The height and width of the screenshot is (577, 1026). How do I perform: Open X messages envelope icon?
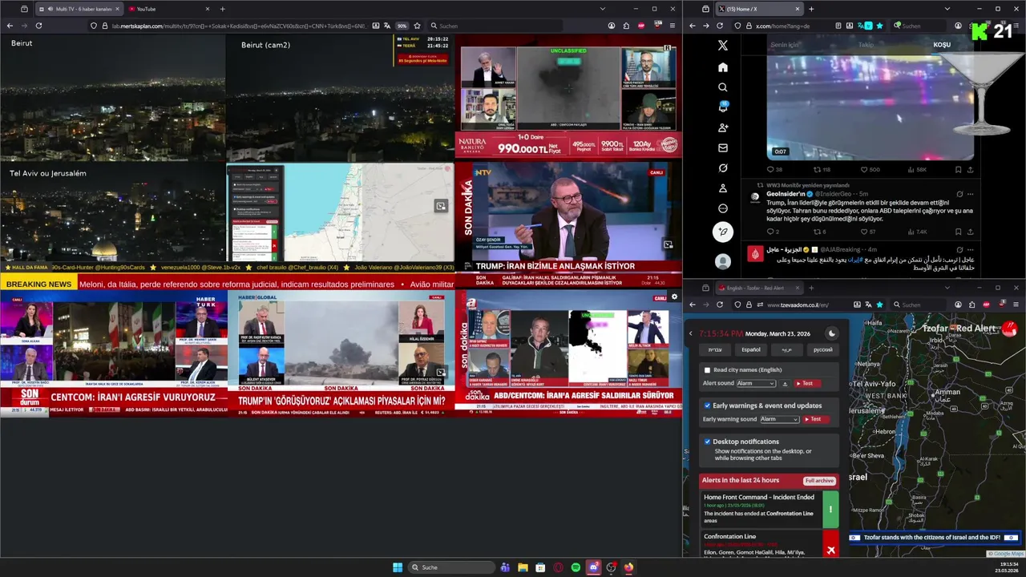click(x=723, y=148)
